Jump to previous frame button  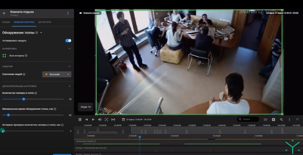87,120
